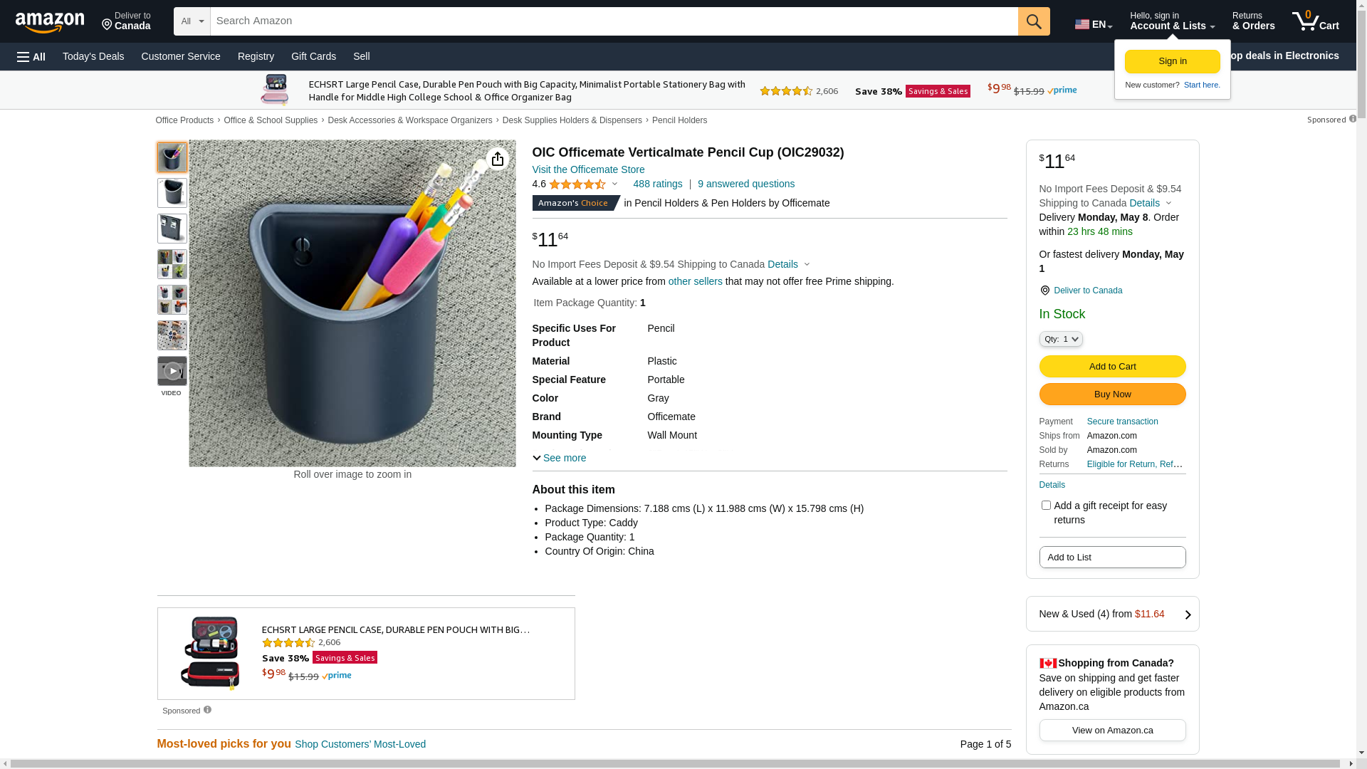Select the language flag EN selector
Image resolution: width=1367 pixels, height=769 pixels.
click(1093, 24)
